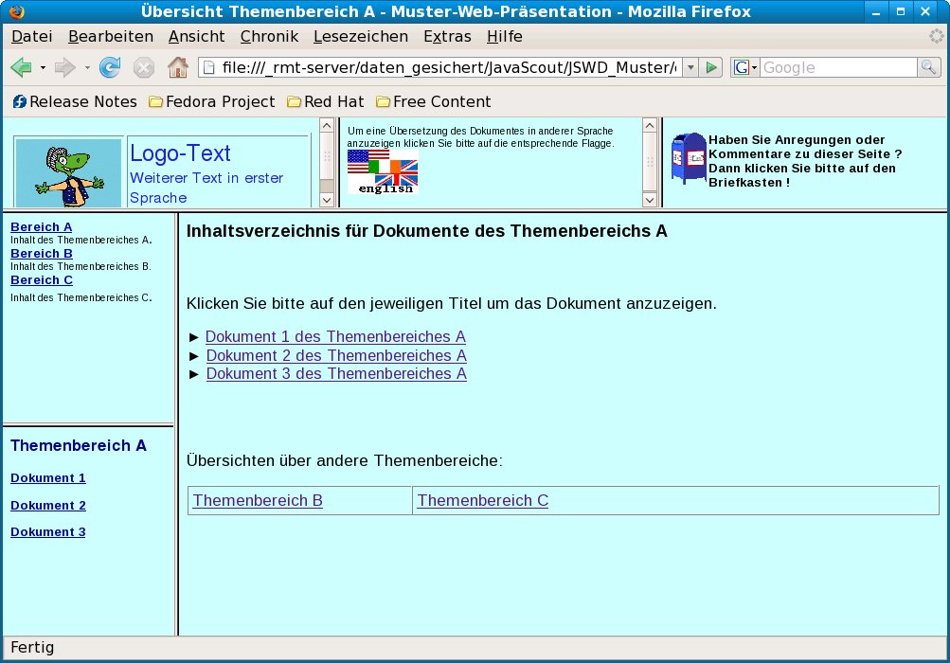This screenshot has height=663, width=950.
Task: Open Dokument 3 in the left sidebar
Action: point(48,532)
